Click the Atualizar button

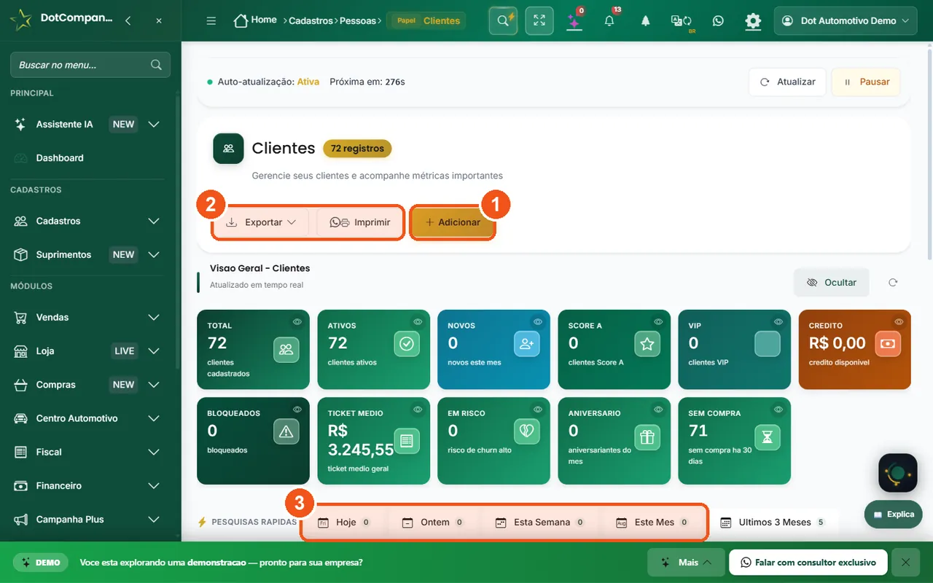pyautogui.click(x=787, y=82)
